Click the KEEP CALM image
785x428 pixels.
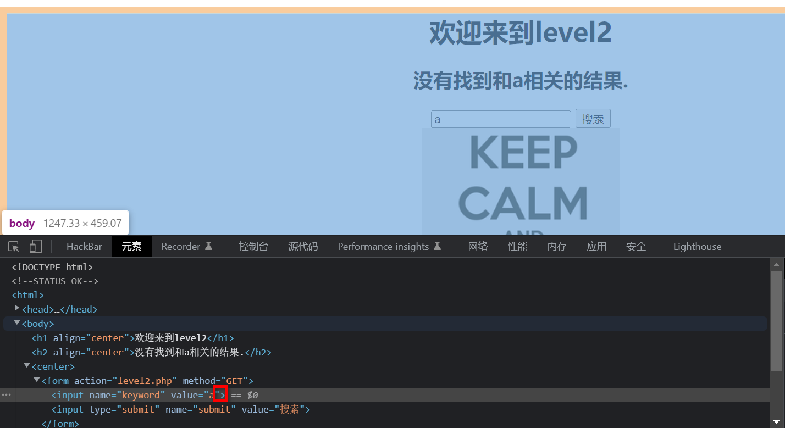[x=520, y=181]
